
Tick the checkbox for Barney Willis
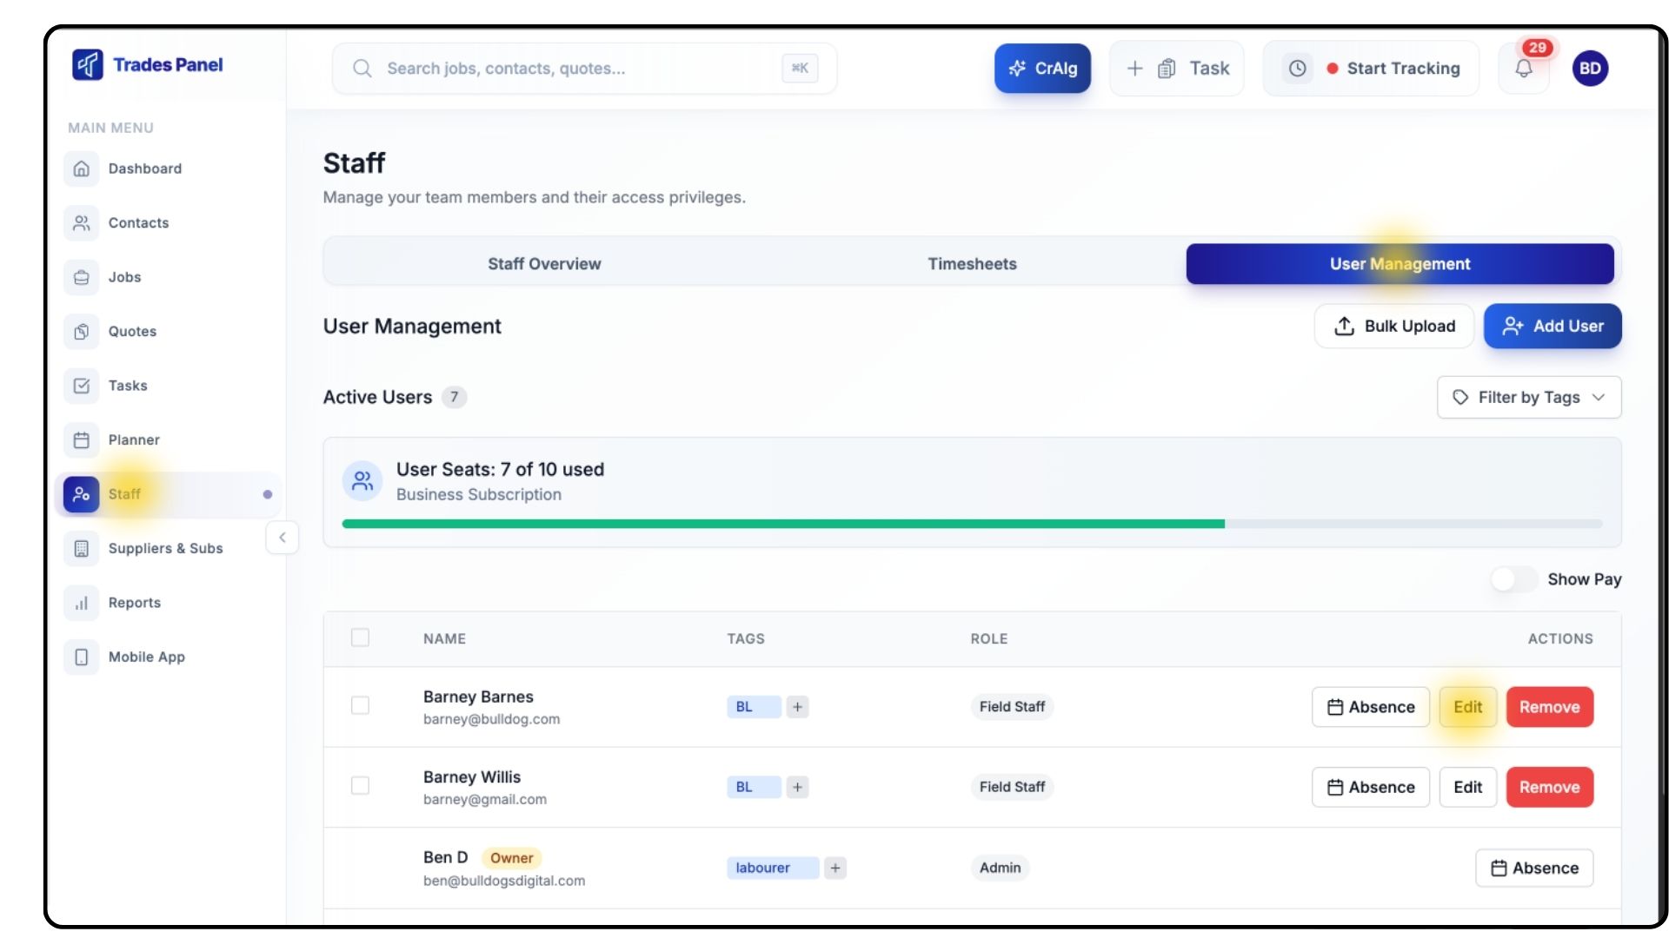click(x=360, y=786)
